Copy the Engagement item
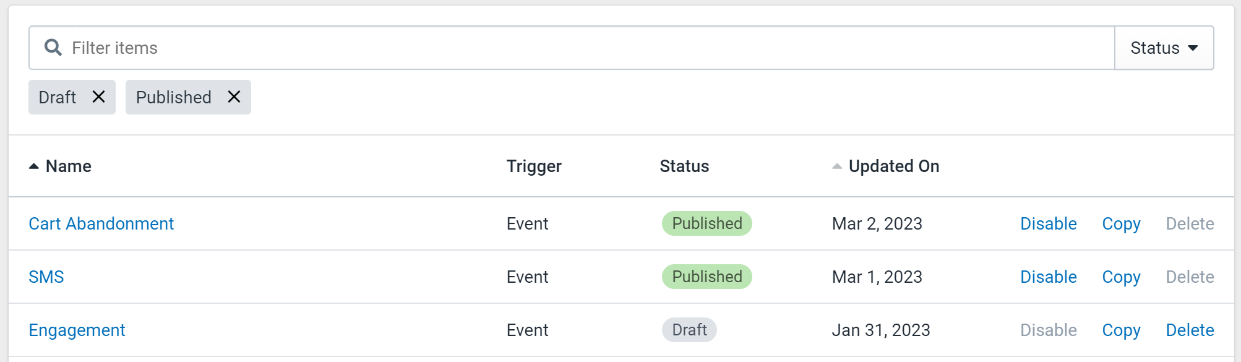The width and height of the screenshot is (1241, 362). (x=1121, y=330)
